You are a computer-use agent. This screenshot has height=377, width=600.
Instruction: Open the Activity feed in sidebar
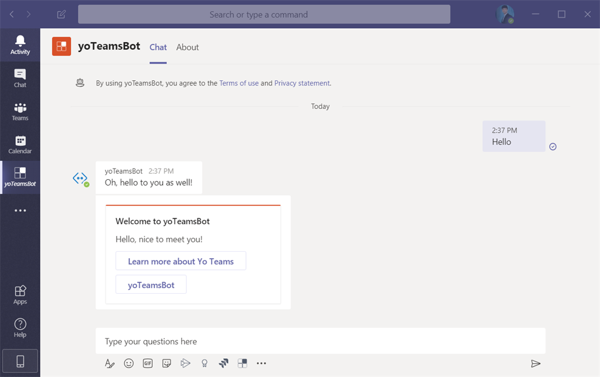20,44
